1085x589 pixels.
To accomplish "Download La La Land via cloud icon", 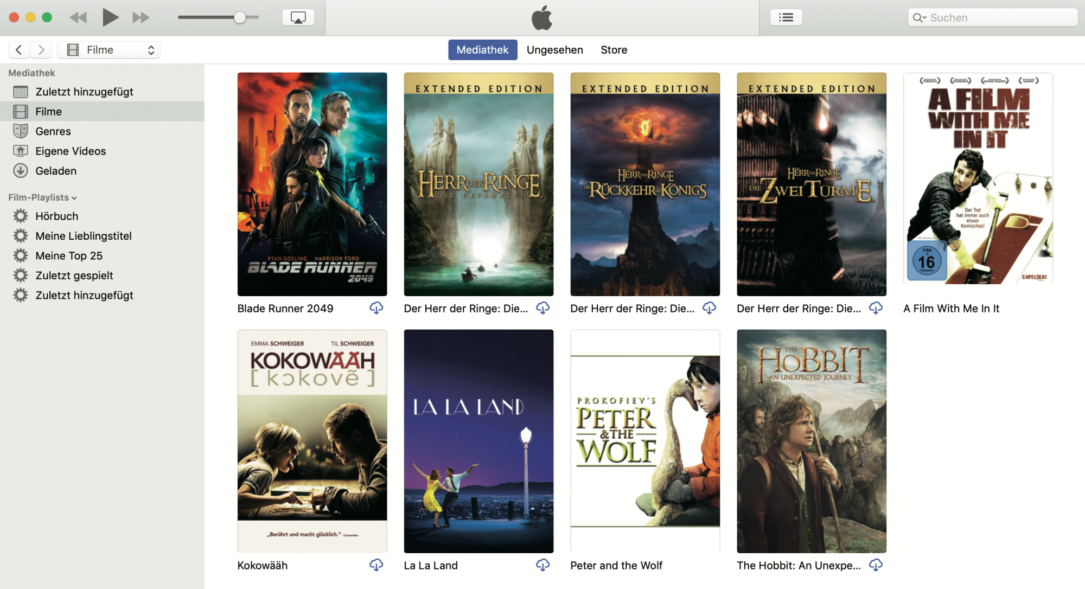I will 542,565.
